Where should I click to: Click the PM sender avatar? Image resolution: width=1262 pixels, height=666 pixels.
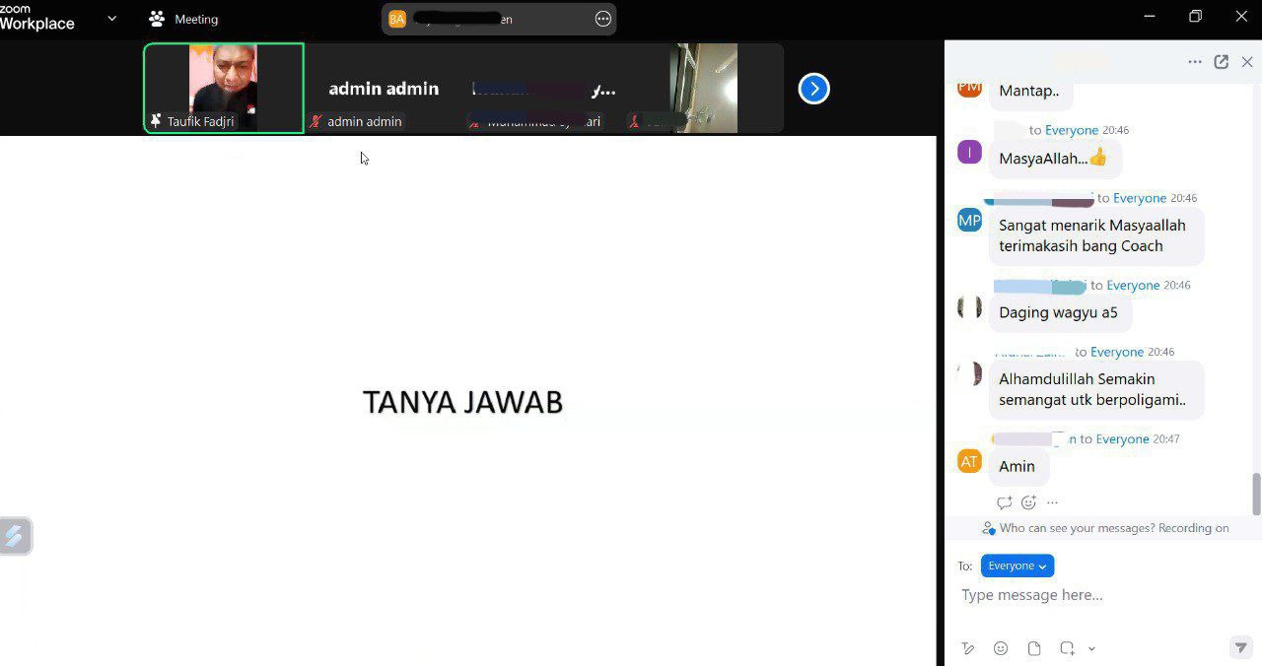coord(969,87)
